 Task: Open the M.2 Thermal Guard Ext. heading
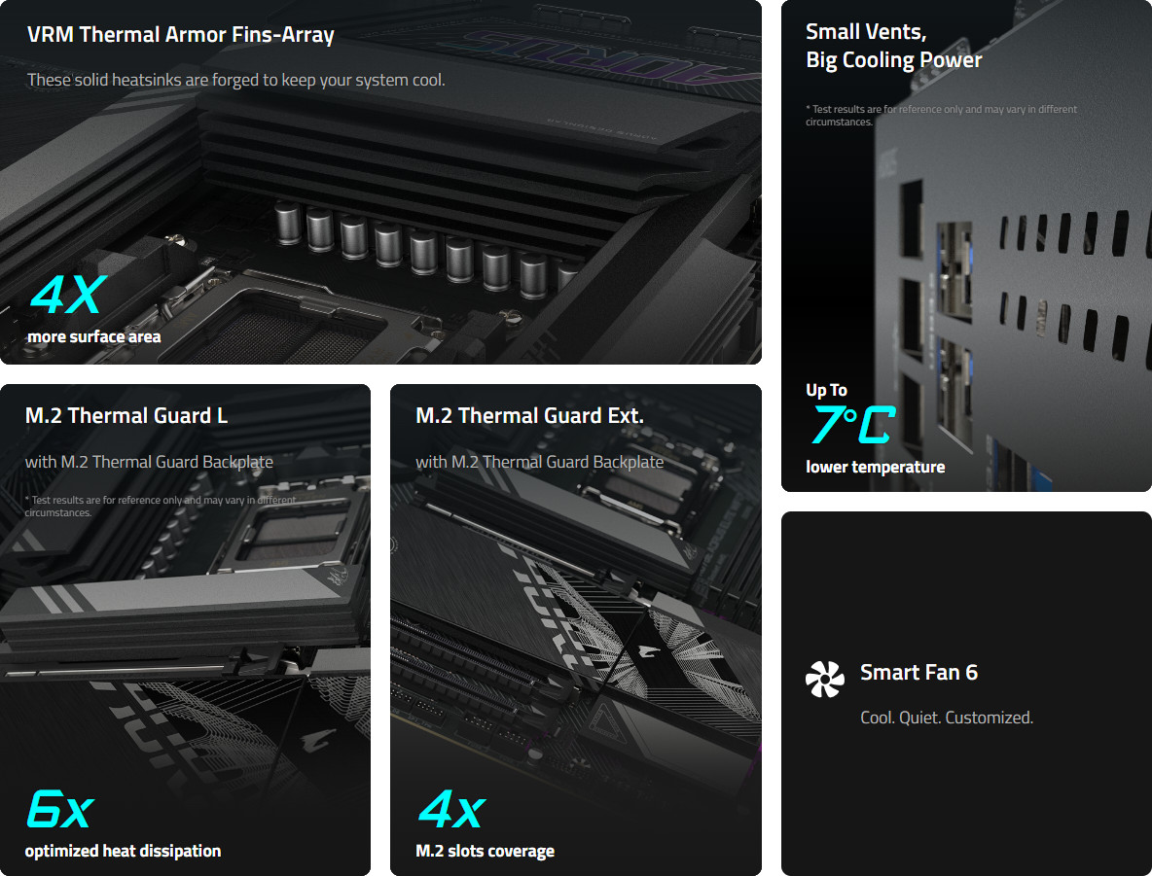point(529,416)
